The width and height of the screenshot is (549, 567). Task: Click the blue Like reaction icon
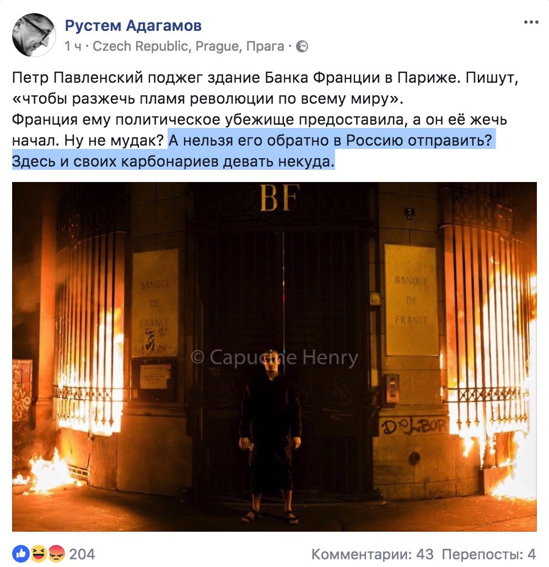click(21, 554)
